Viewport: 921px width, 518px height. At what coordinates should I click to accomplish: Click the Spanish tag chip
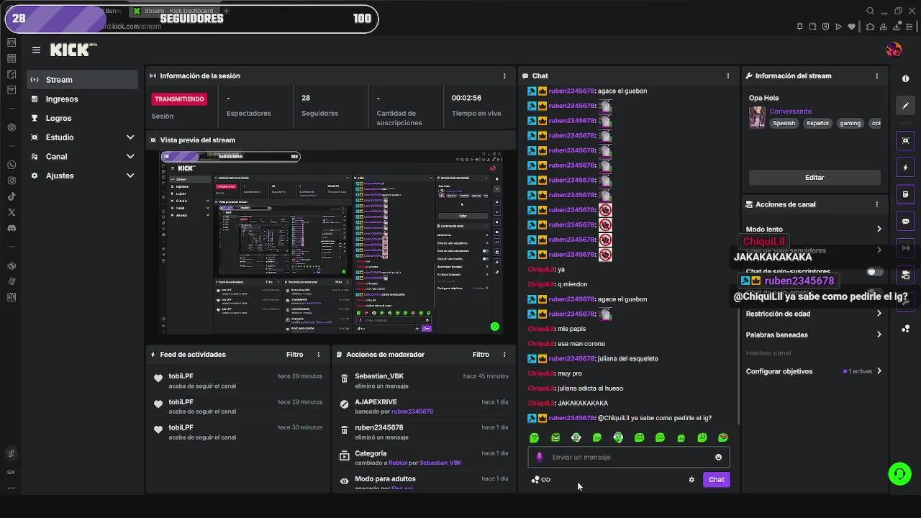(784, 123)
